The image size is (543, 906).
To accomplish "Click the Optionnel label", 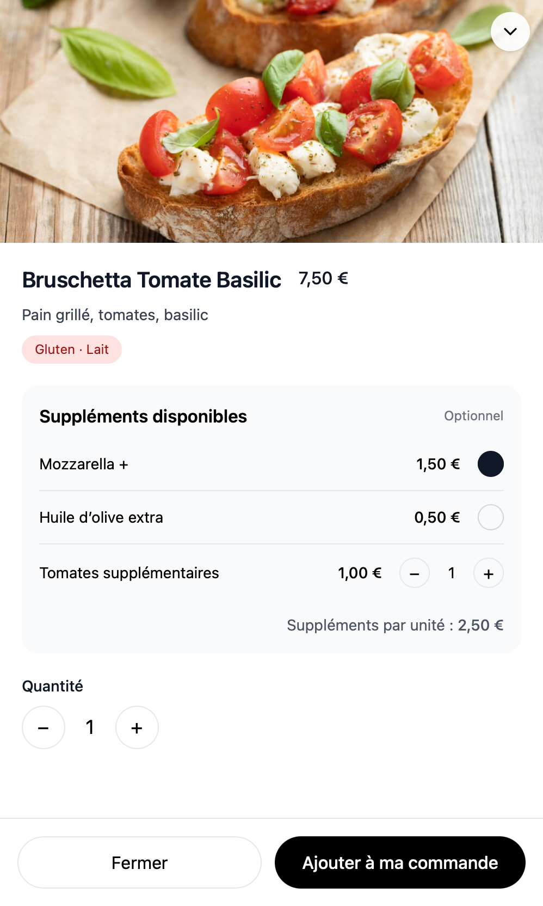I will click(473, 416).
